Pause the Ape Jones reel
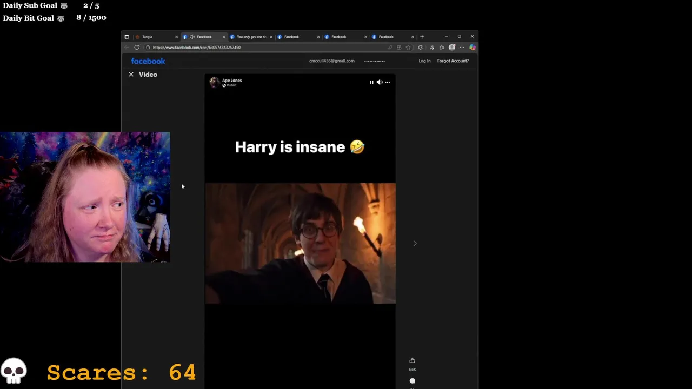Viewport: 692px width, 389px height. [x=371, y=82]
